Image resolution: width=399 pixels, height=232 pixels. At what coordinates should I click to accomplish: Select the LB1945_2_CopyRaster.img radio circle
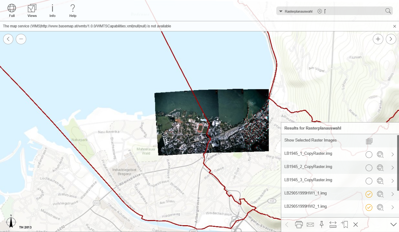tap(369, 168)
